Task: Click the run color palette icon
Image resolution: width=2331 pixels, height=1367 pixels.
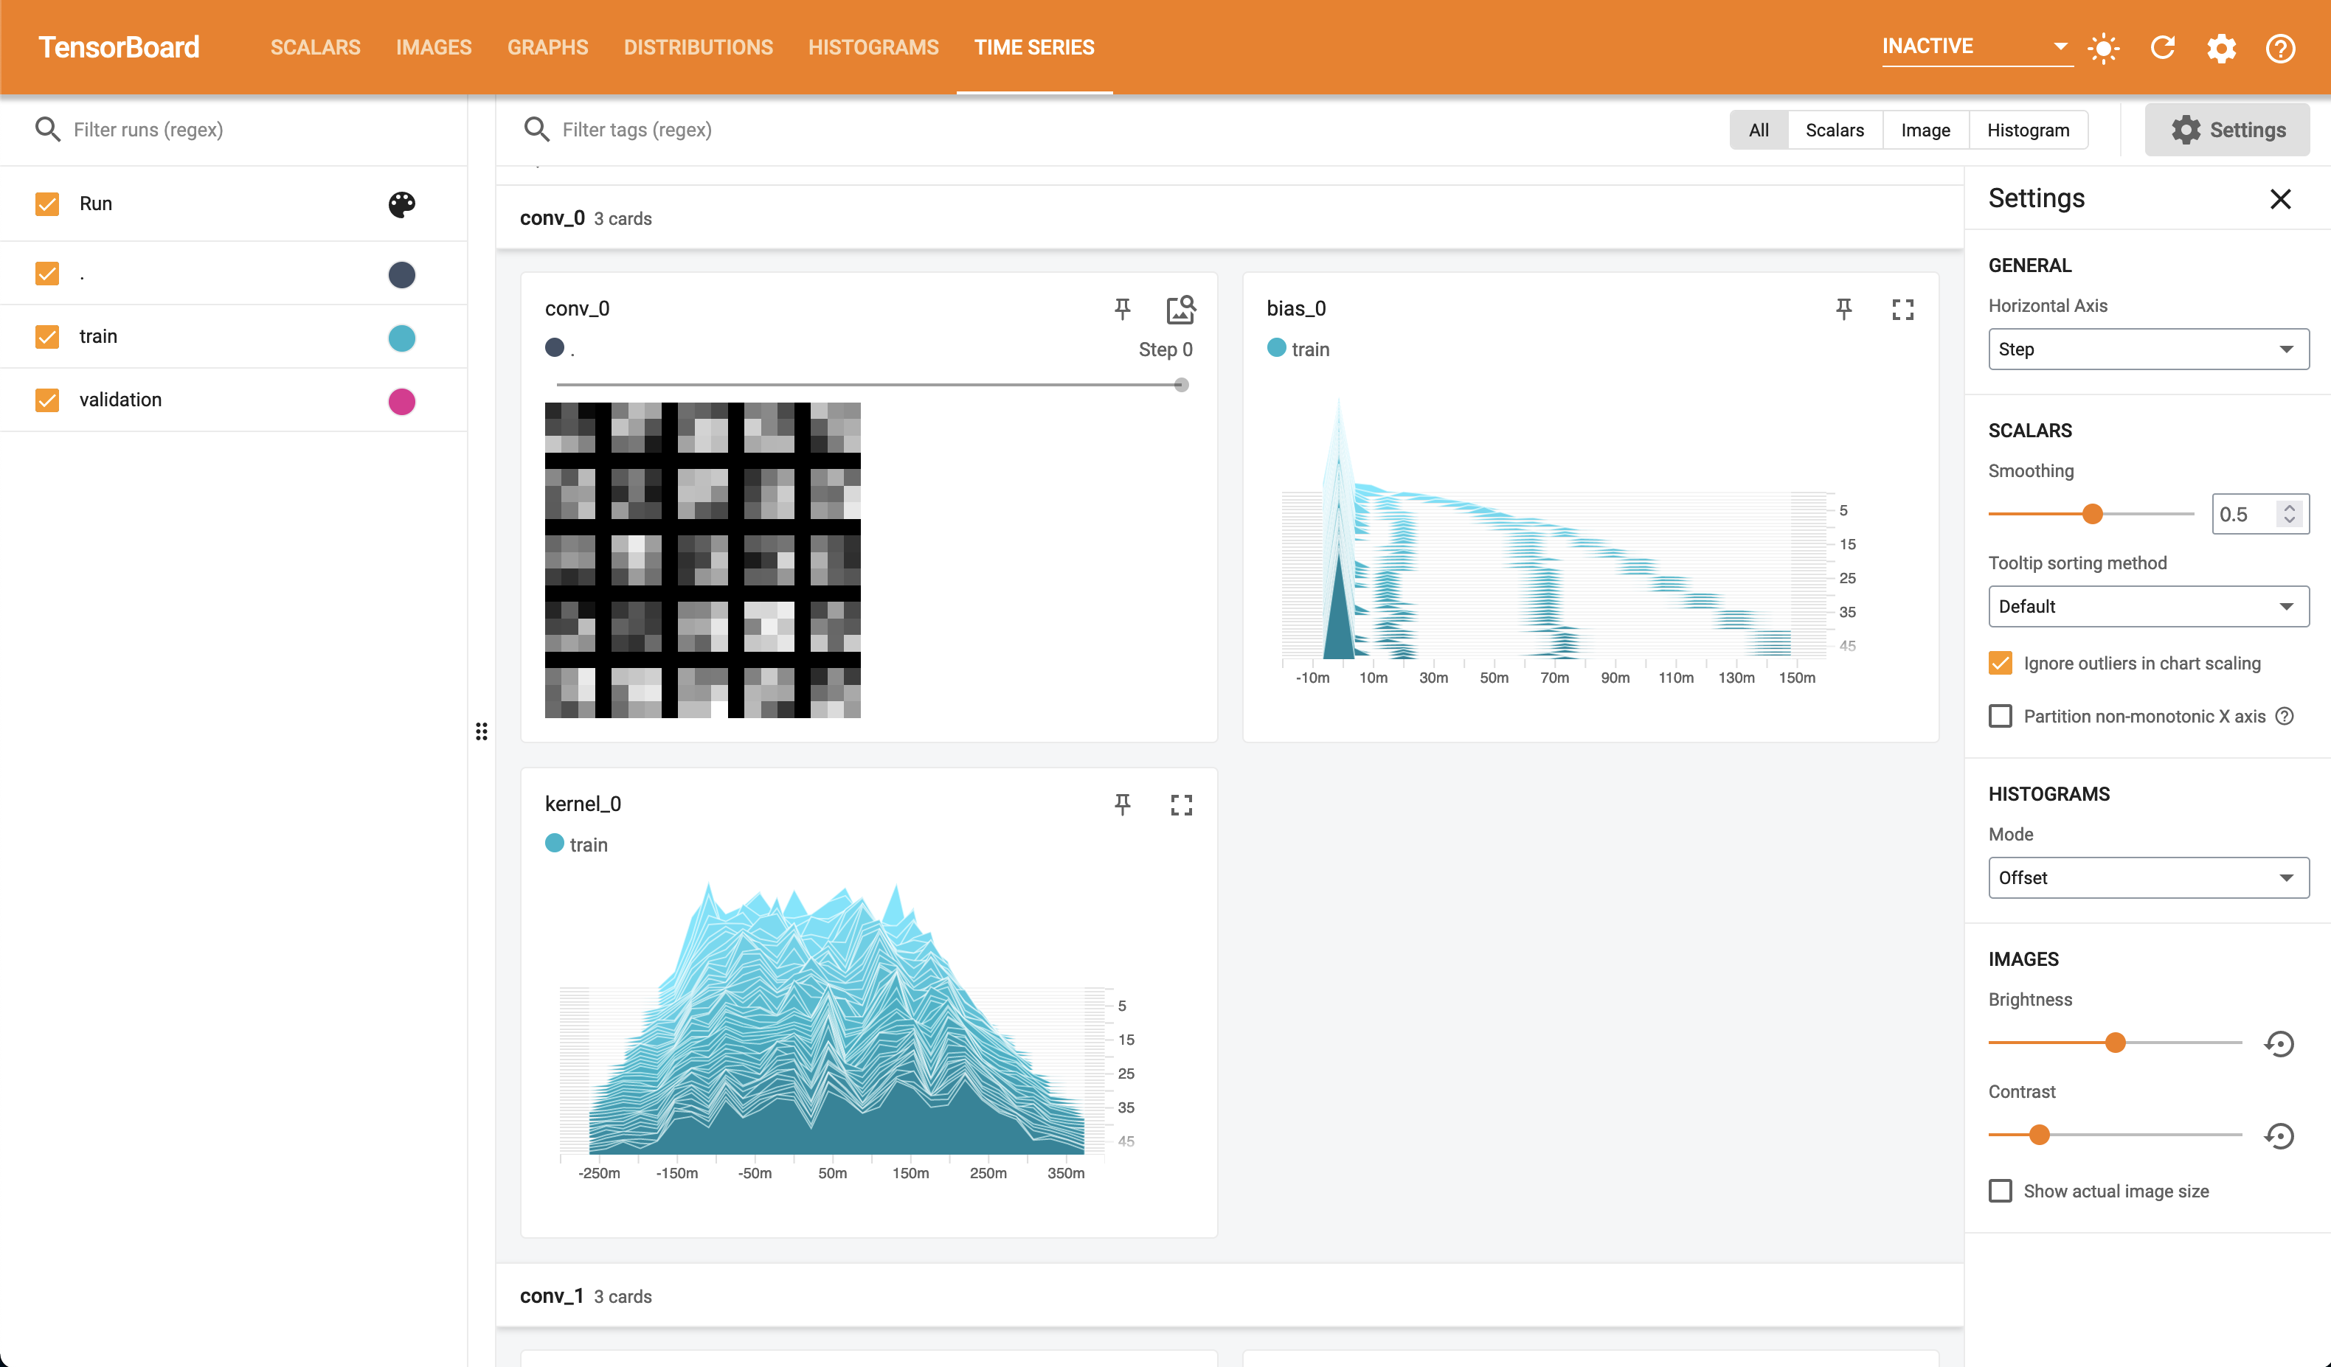Action: click(401, 204)
